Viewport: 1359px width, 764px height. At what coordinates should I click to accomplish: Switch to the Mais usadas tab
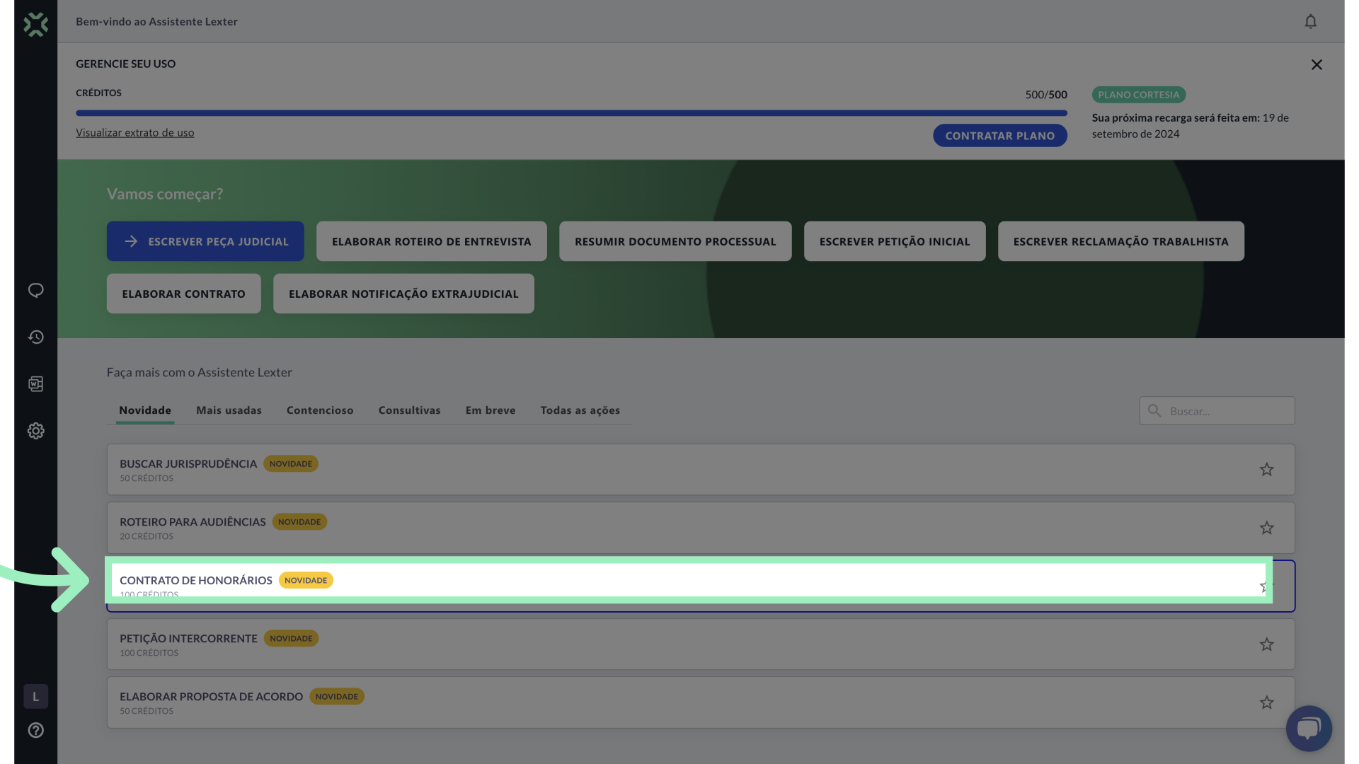pyautogui.click(x=229, y=410)
